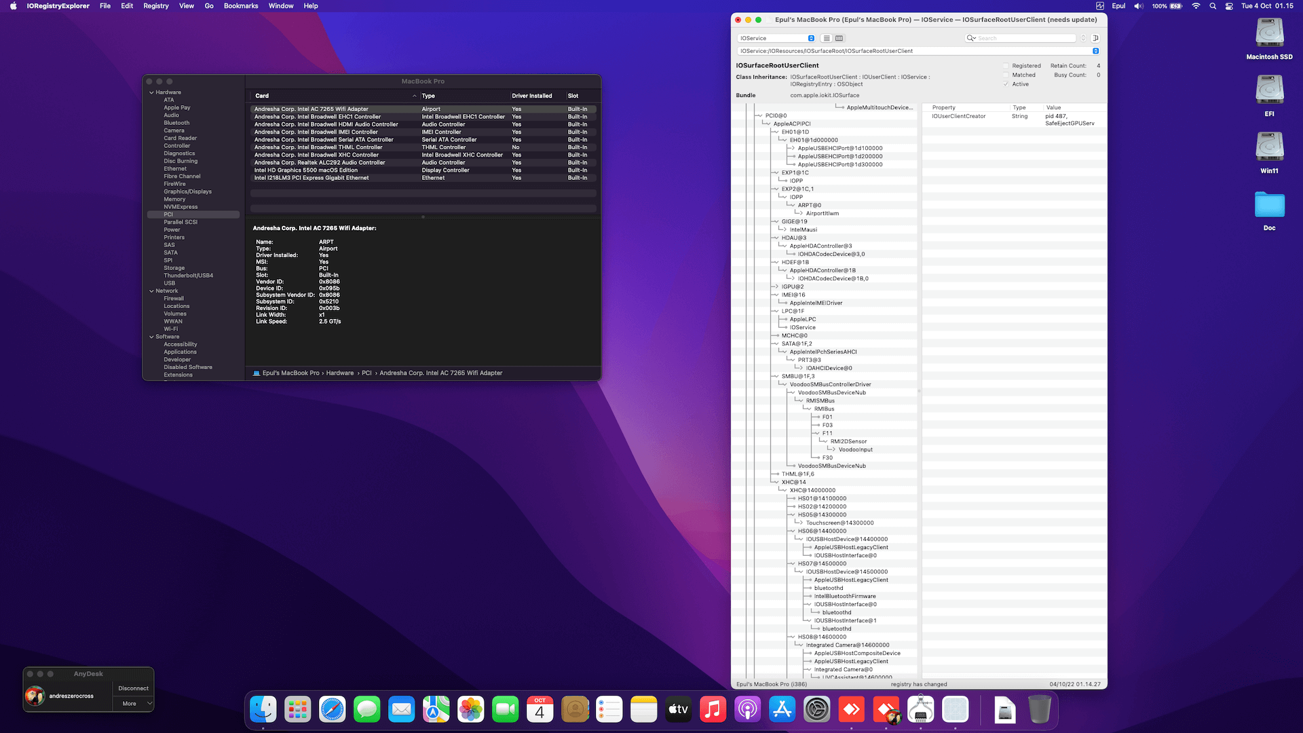Click Hardware in the System Information path bar

pos(340,373)
